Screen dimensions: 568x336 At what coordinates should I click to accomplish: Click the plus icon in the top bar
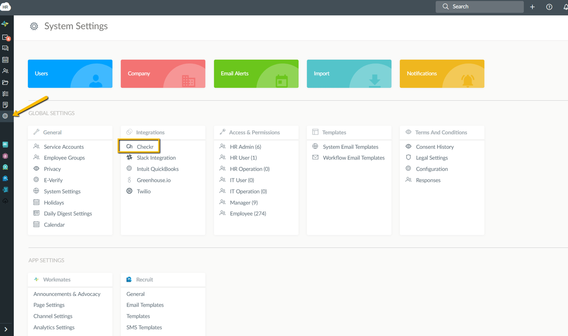click(532, 7)
